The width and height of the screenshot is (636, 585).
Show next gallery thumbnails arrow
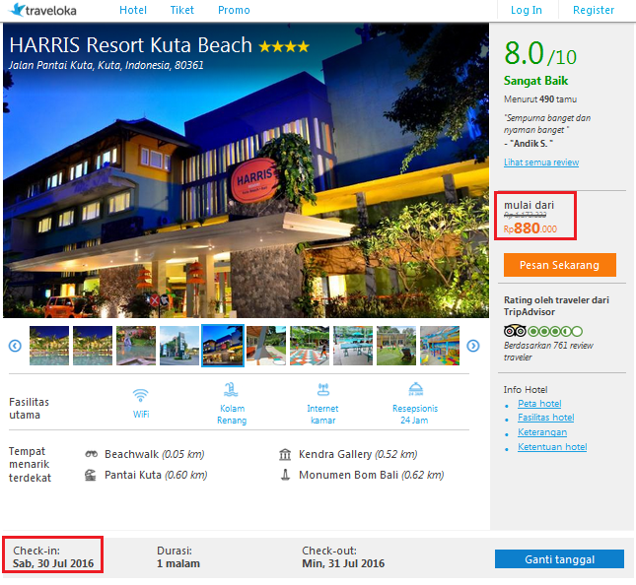click(x=473, y=346)
